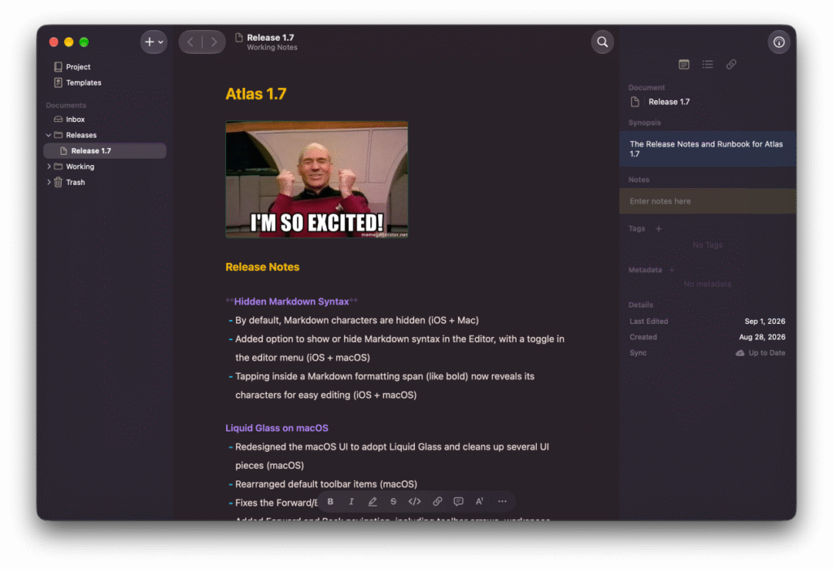Viewport: 833px width, 569px height.
Task: Switch to the outline list inspector tab
Action: click(707, 64)
